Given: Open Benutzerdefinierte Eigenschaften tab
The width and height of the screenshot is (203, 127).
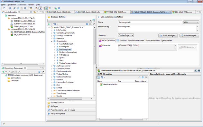Looking at the screenshot, I should 159,41.
